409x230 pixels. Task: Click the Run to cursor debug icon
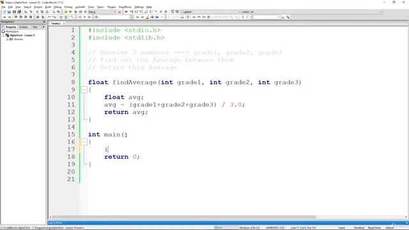pyautogui.click(x=132, y=12)
